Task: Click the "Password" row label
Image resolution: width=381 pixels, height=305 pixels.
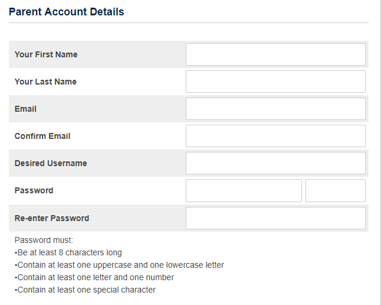Action: pyautogui.click(x=34, y=190)
